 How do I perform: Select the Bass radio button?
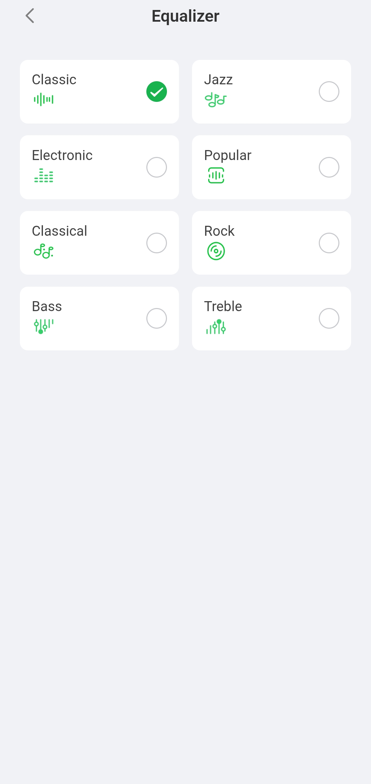[157, 318]
